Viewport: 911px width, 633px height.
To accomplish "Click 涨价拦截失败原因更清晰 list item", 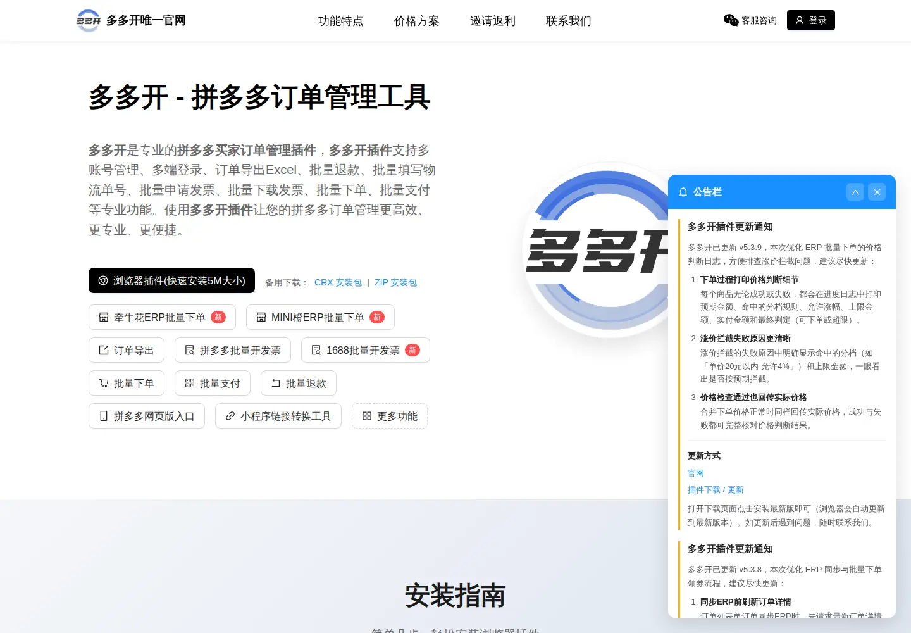I will 745,339.
